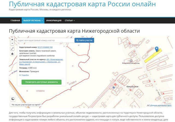Screen dimensions: 175x122
Task: Zoom in the map with plus button
Action: (x=12, y=39)
